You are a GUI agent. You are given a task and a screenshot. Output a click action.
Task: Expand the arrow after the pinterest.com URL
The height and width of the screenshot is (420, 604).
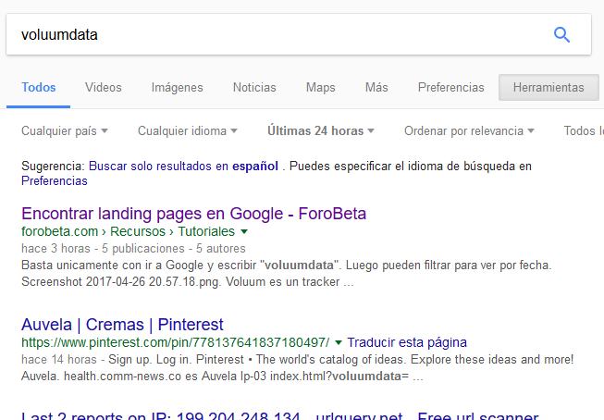339,342
